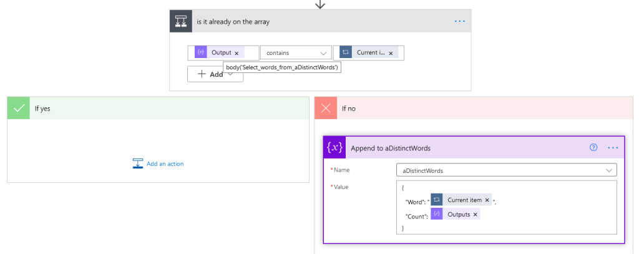Remove the Current item token from the Value field
This screenshot has height=254, width=639.
pyautogui.click(x=487, y=200)
